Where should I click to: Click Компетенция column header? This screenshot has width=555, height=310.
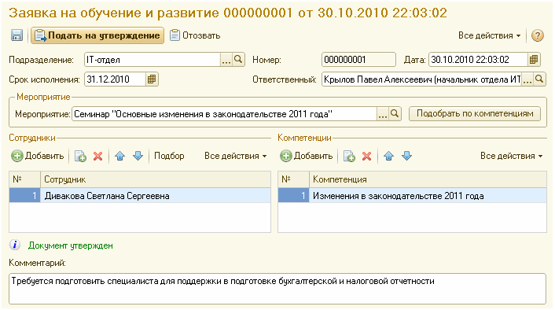(428, 179)
